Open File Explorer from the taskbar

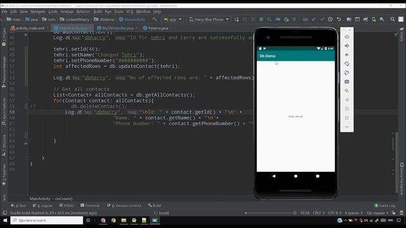coord(124,220)
